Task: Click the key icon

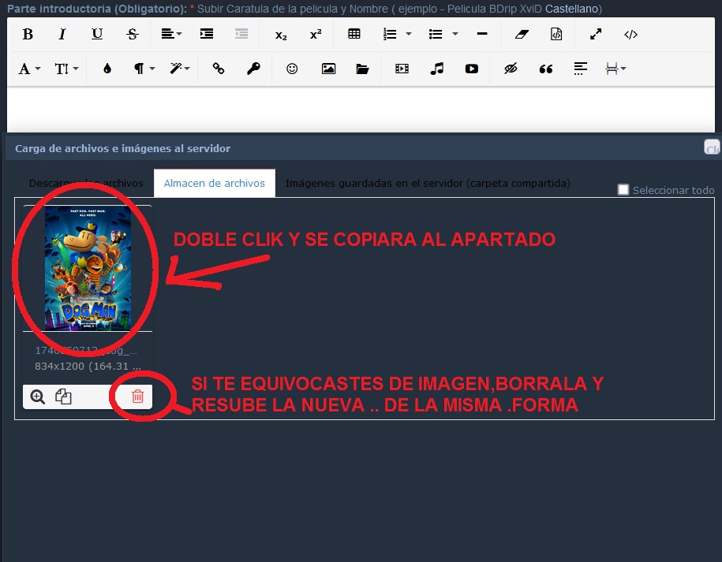Action: click(253, 69)
